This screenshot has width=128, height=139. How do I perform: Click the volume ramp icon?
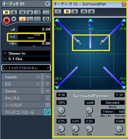click(13, 29)
